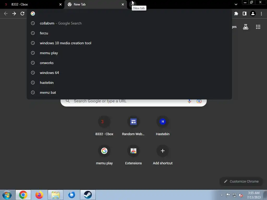
Task: Choose the collabvm search suggestion
Action: (129, 23)
